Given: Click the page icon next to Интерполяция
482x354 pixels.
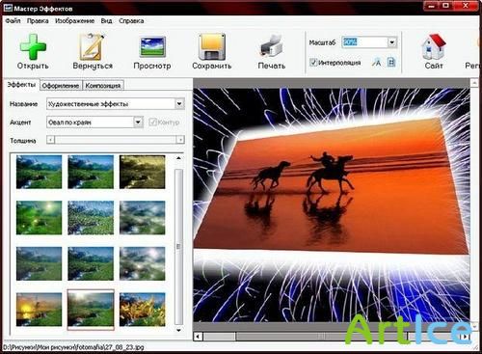Looking at the screenshot, I should tap(391, 62).
